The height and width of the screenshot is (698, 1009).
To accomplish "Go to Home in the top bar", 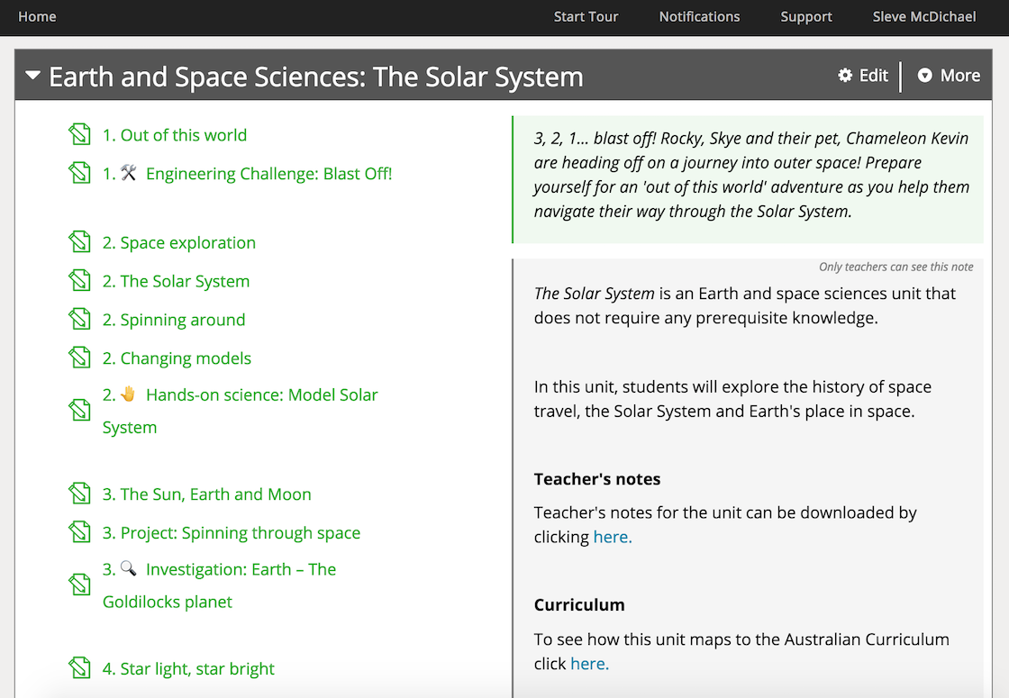I will (x=37, y=17).
